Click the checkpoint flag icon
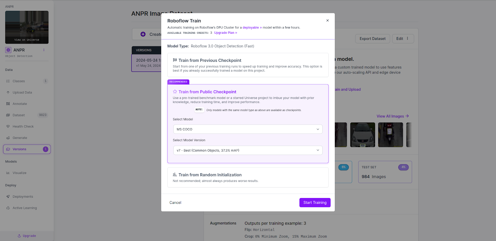 pos(175,60)
